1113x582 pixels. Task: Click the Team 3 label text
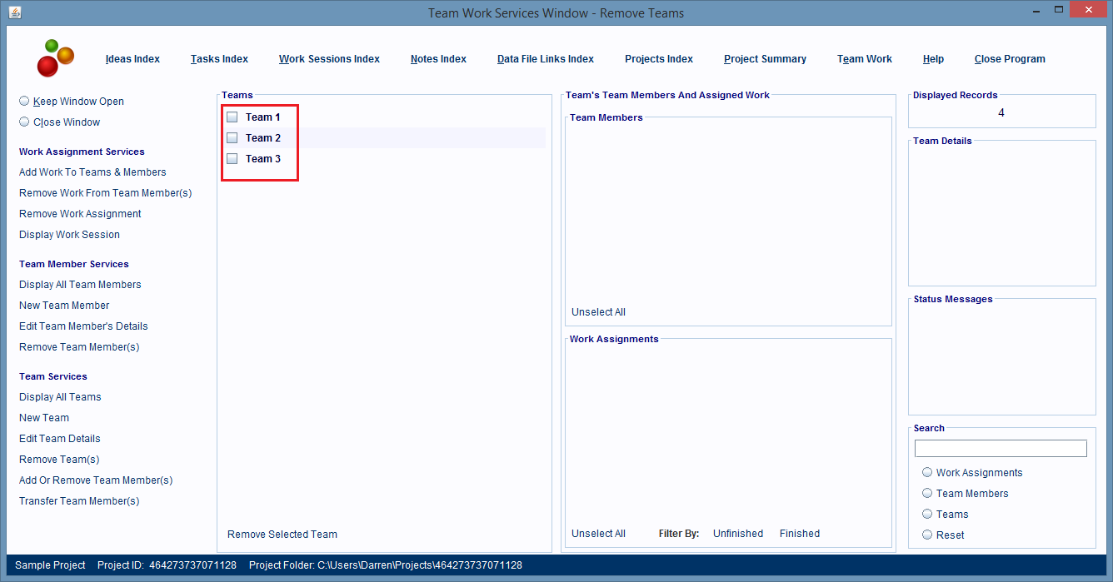[263, 159]
